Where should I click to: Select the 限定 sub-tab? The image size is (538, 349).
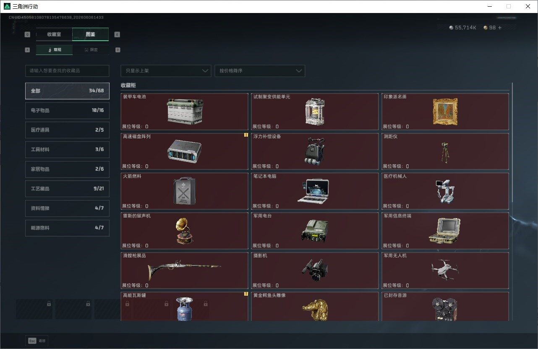tap(91, 49)
